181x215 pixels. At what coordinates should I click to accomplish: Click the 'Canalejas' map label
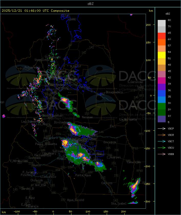coord(134,162)
